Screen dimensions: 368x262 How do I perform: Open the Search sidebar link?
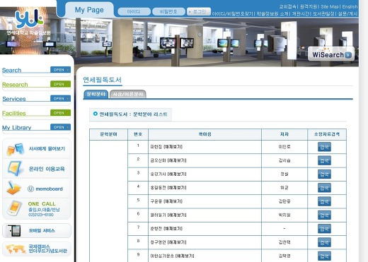pos(12,70)
